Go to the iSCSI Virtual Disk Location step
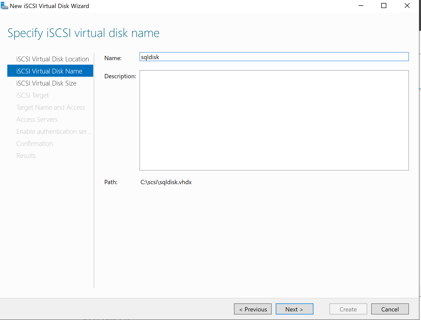421x320 pixels. click(x=53, y=59)
